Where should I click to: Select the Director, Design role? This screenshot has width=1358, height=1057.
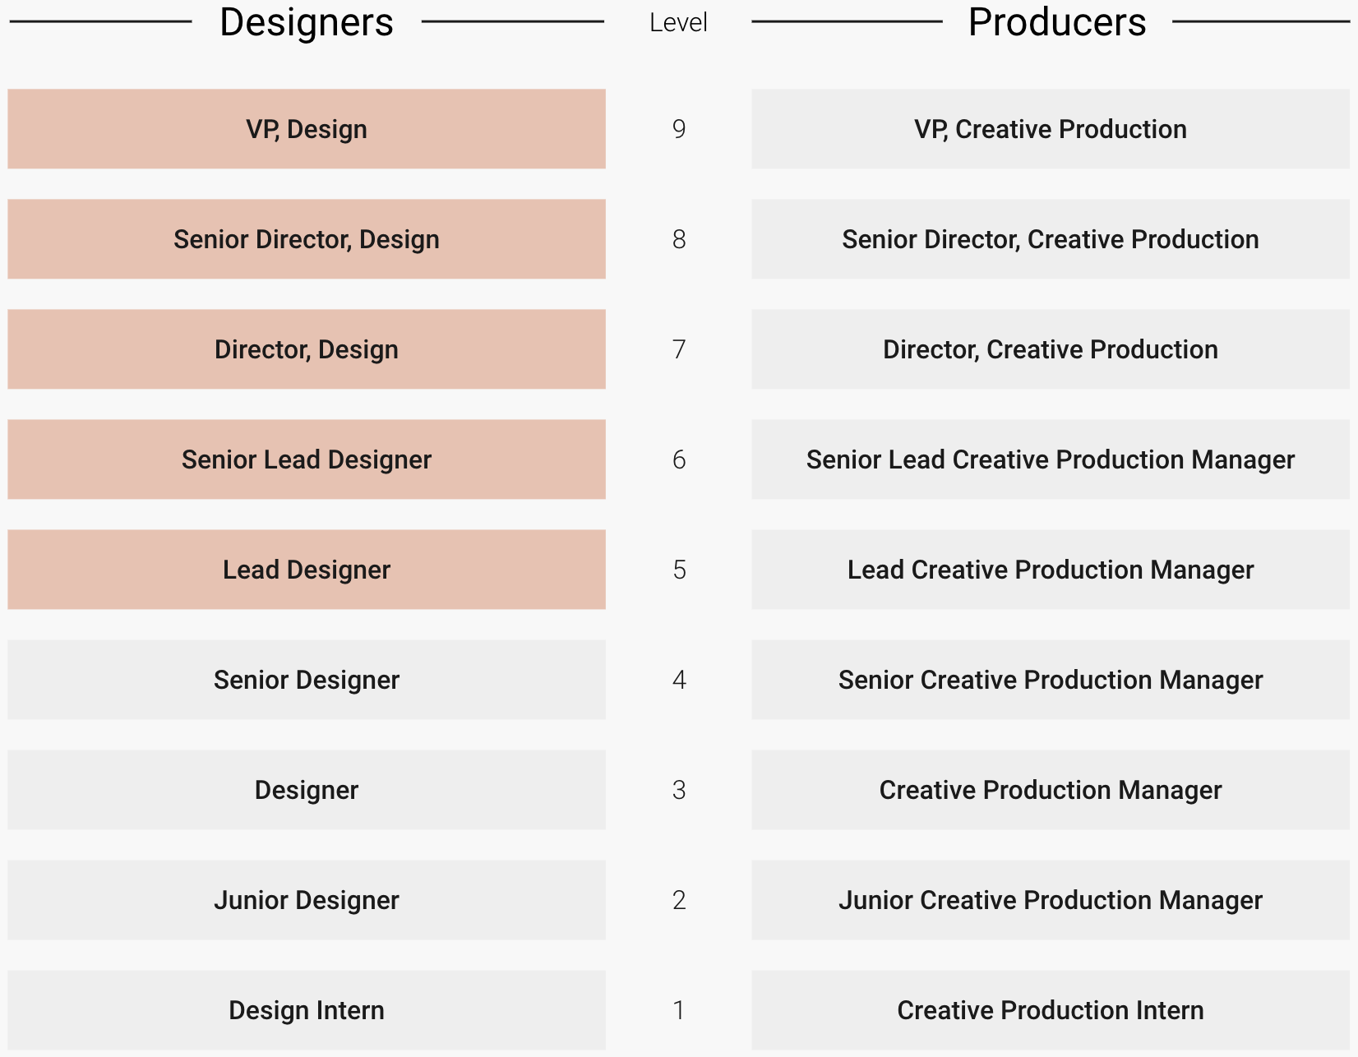(x=306, y=349)
